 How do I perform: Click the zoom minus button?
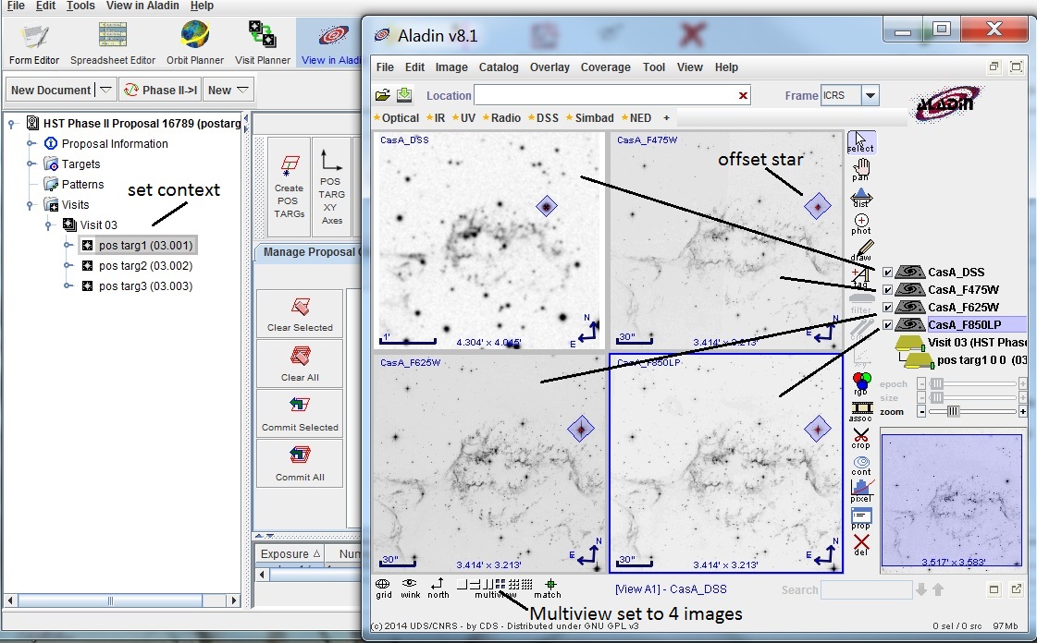921,411
